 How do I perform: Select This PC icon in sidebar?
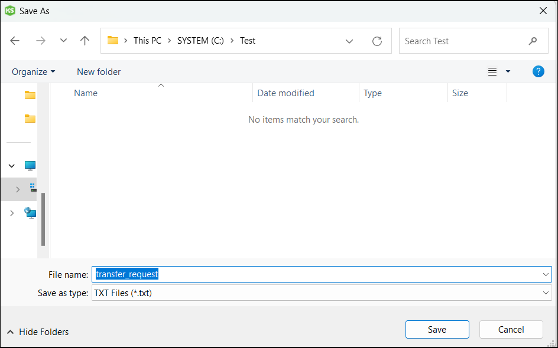point(30,166)
